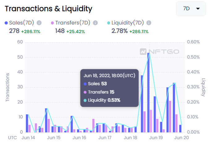Image resolution: width=212 pixels, height=146 pixels.
Task: Click the info icon beside Liquidity(7D)
Action: [x=149, y=23]
